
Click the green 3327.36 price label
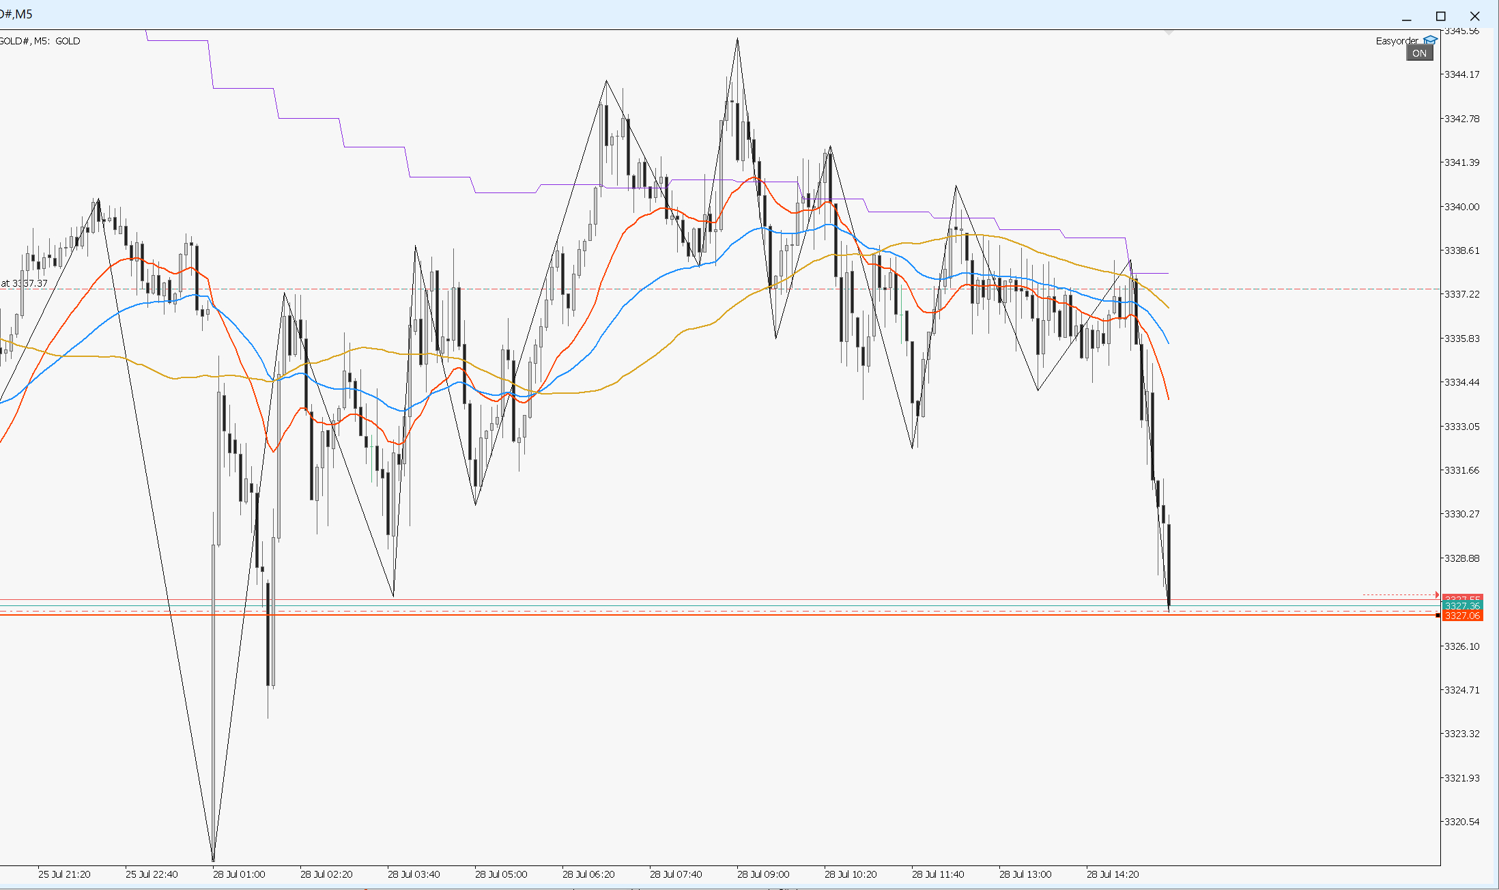(1462, 606)
